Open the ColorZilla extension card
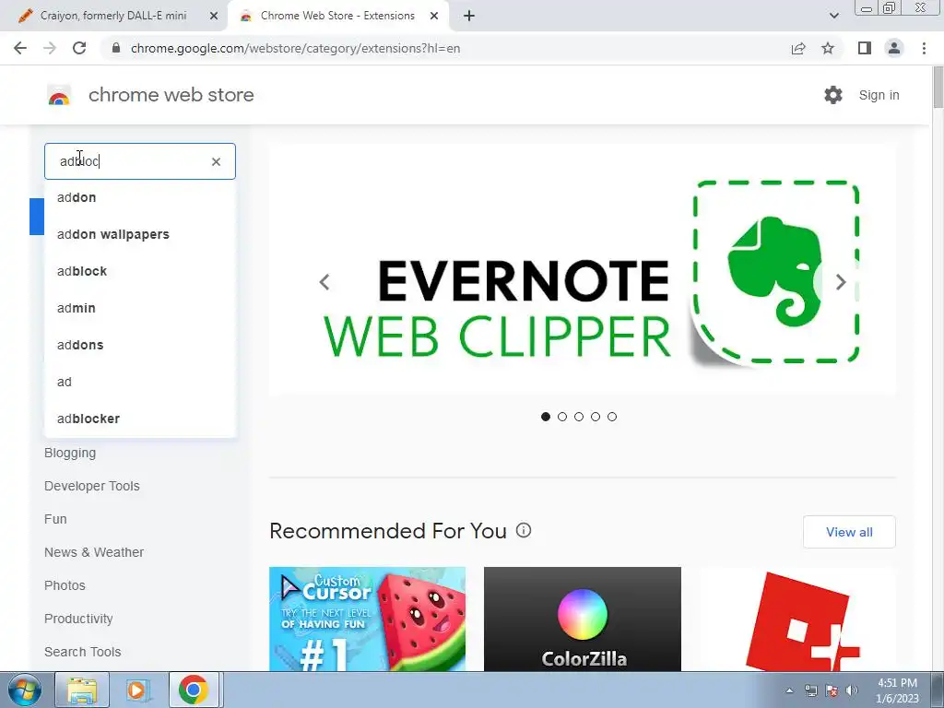 point(583,619)
